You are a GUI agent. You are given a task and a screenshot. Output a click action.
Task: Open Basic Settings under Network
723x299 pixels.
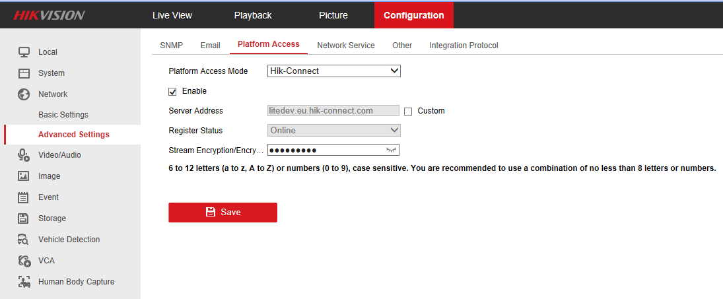pos(63,115)
